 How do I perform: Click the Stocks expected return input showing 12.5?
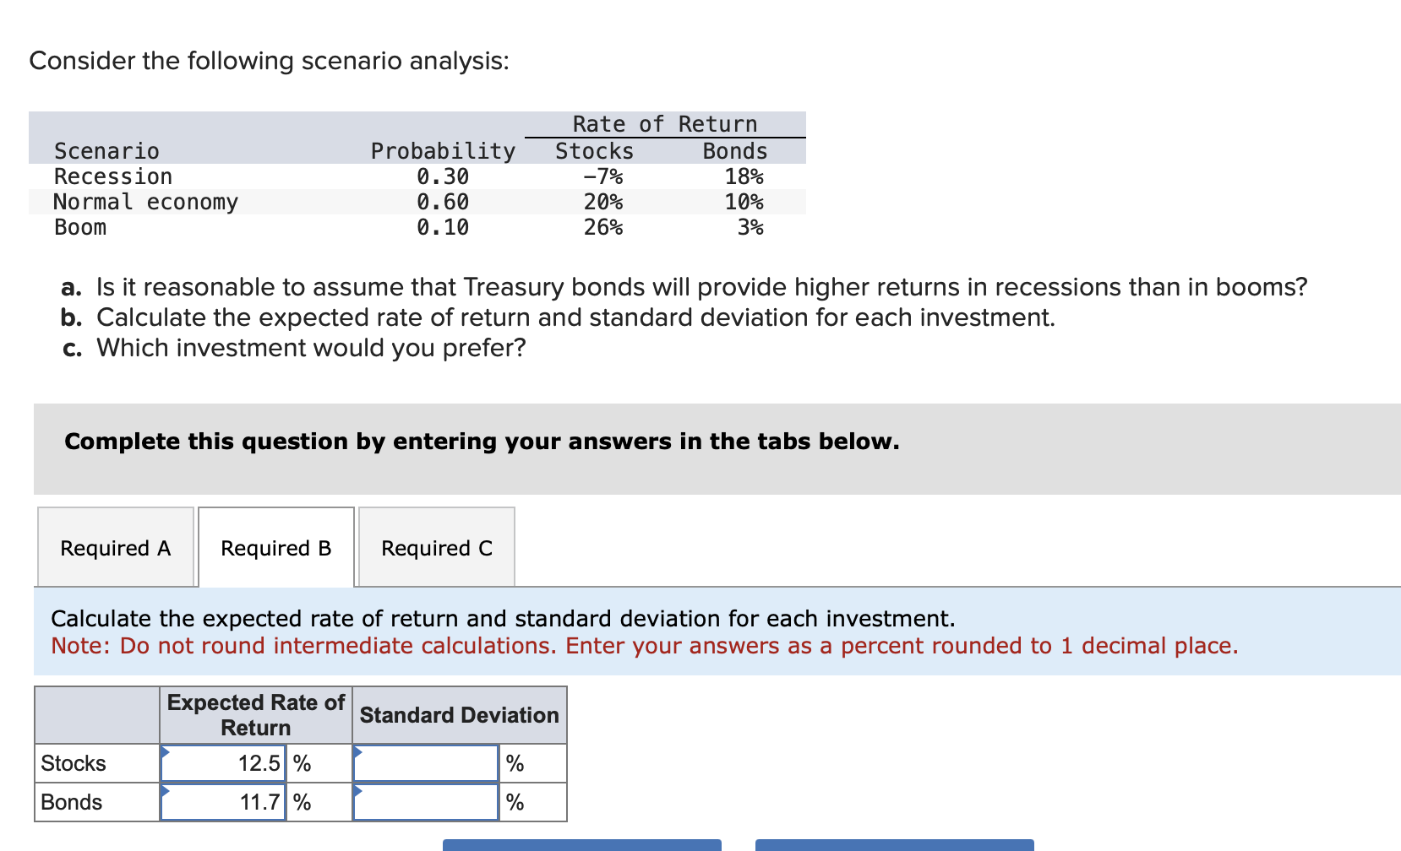(224, 762)
